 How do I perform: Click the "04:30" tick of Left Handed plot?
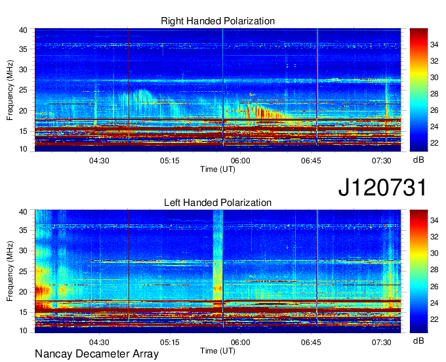coord(99,342)
